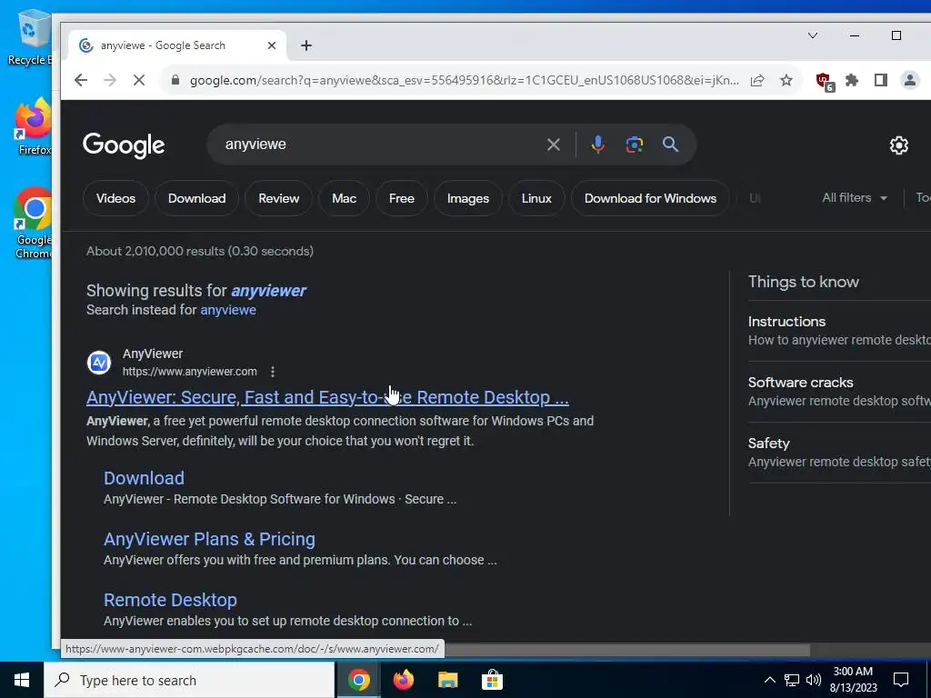
Task: Open the Extensions puzzle menu
Action: pyautogui.click(x=852, y=80)
